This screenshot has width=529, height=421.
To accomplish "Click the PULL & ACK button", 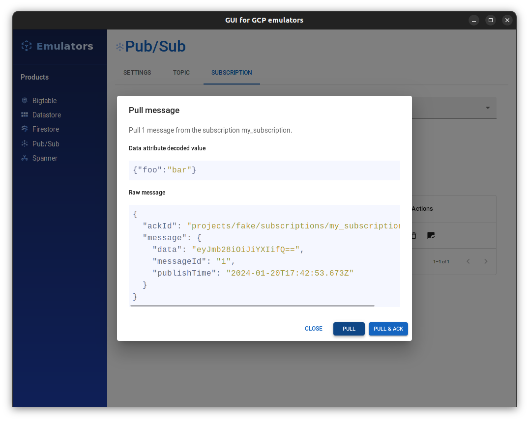I will 388,329.
